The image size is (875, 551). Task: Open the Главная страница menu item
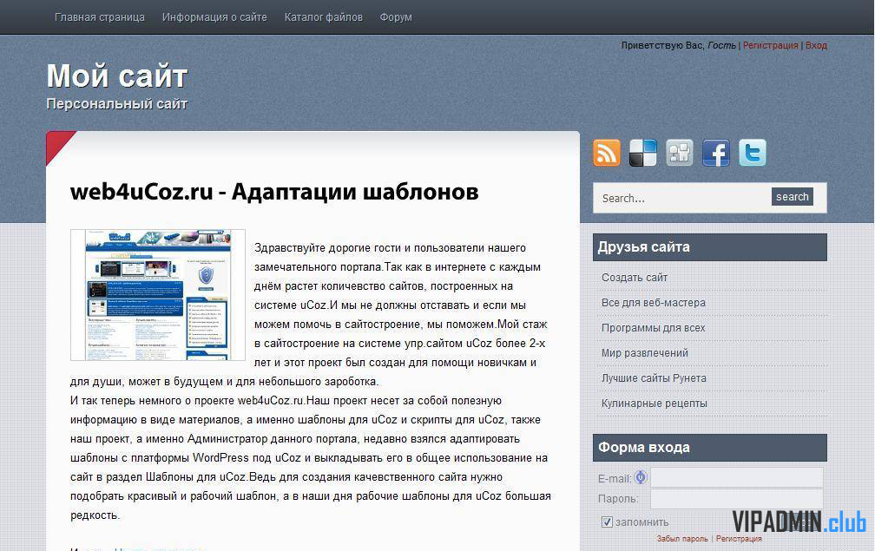tap(99, 17)
